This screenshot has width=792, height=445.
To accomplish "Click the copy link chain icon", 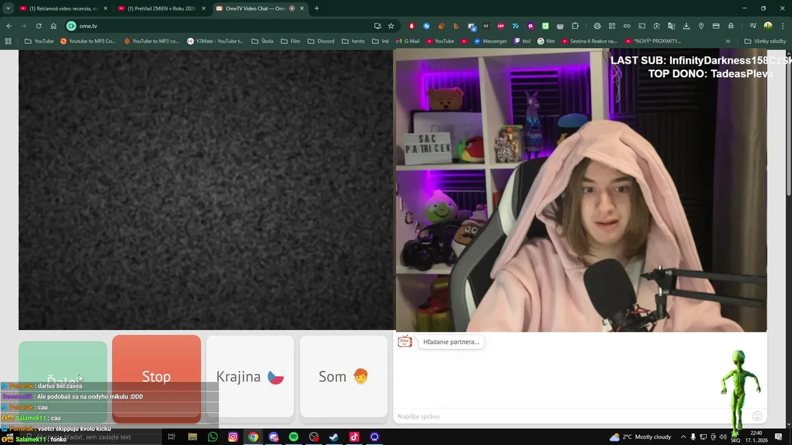I will 627,26.
